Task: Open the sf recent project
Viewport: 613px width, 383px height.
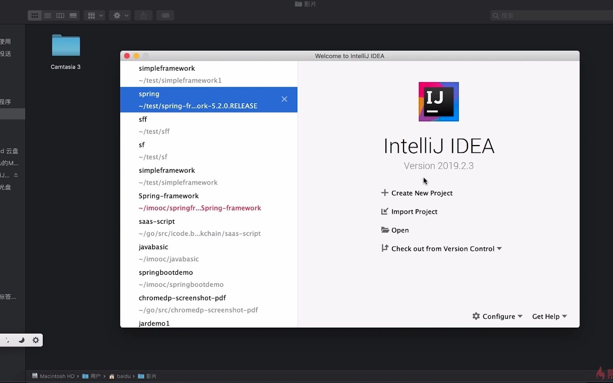Action: [209, 151]
